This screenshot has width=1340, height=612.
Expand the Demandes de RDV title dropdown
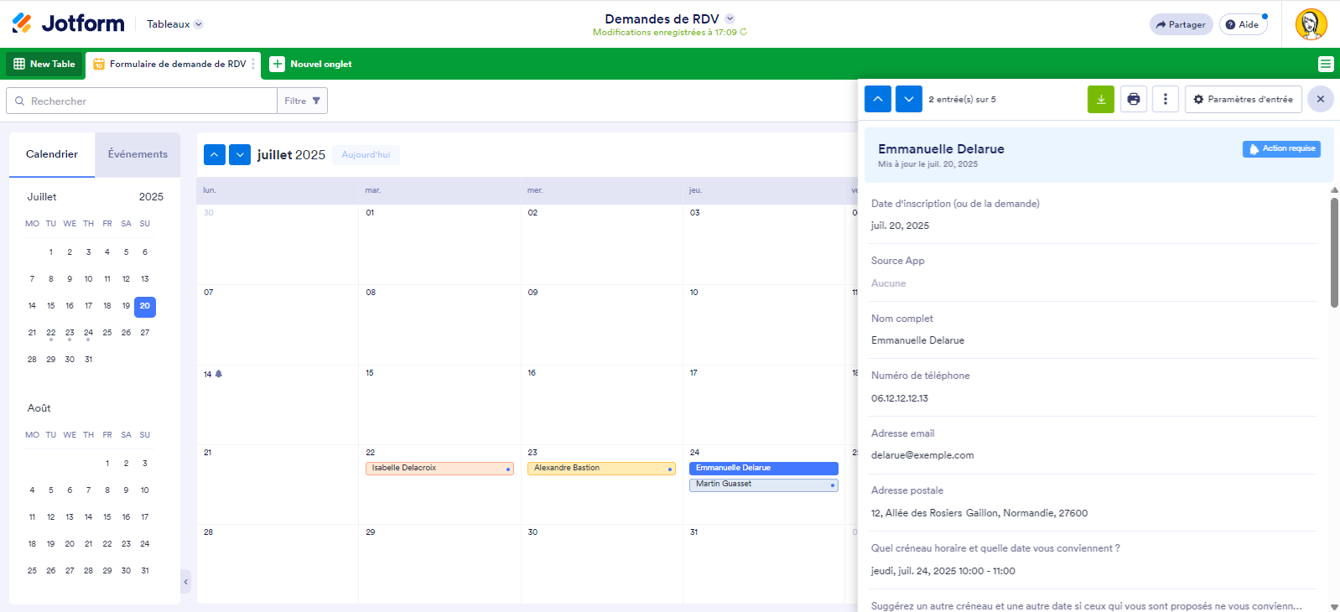730,18
